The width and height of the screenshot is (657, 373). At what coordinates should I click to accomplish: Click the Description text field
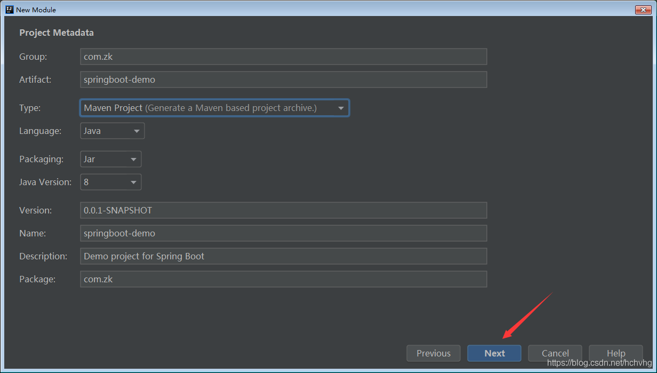[283, 256]
